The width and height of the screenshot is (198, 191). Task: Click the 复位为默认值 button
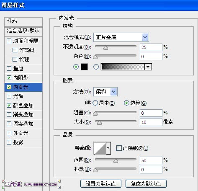point(146,183)
